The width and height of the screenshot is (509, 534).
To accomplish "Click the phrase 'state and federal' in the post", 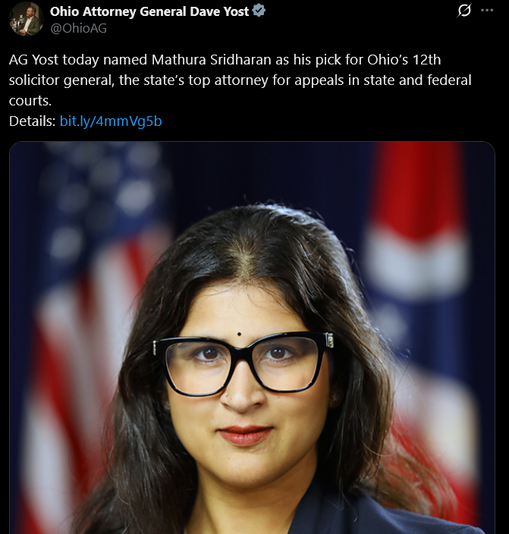I will [417, 80].
